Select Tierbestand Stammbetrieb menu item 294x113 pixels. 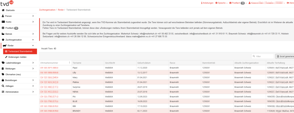click(20, 51)
